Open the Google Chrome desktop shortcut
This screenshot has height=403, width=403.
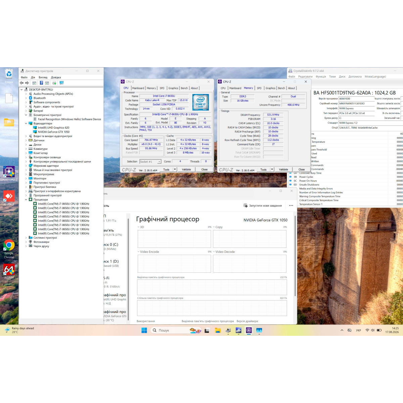(9, 249)
